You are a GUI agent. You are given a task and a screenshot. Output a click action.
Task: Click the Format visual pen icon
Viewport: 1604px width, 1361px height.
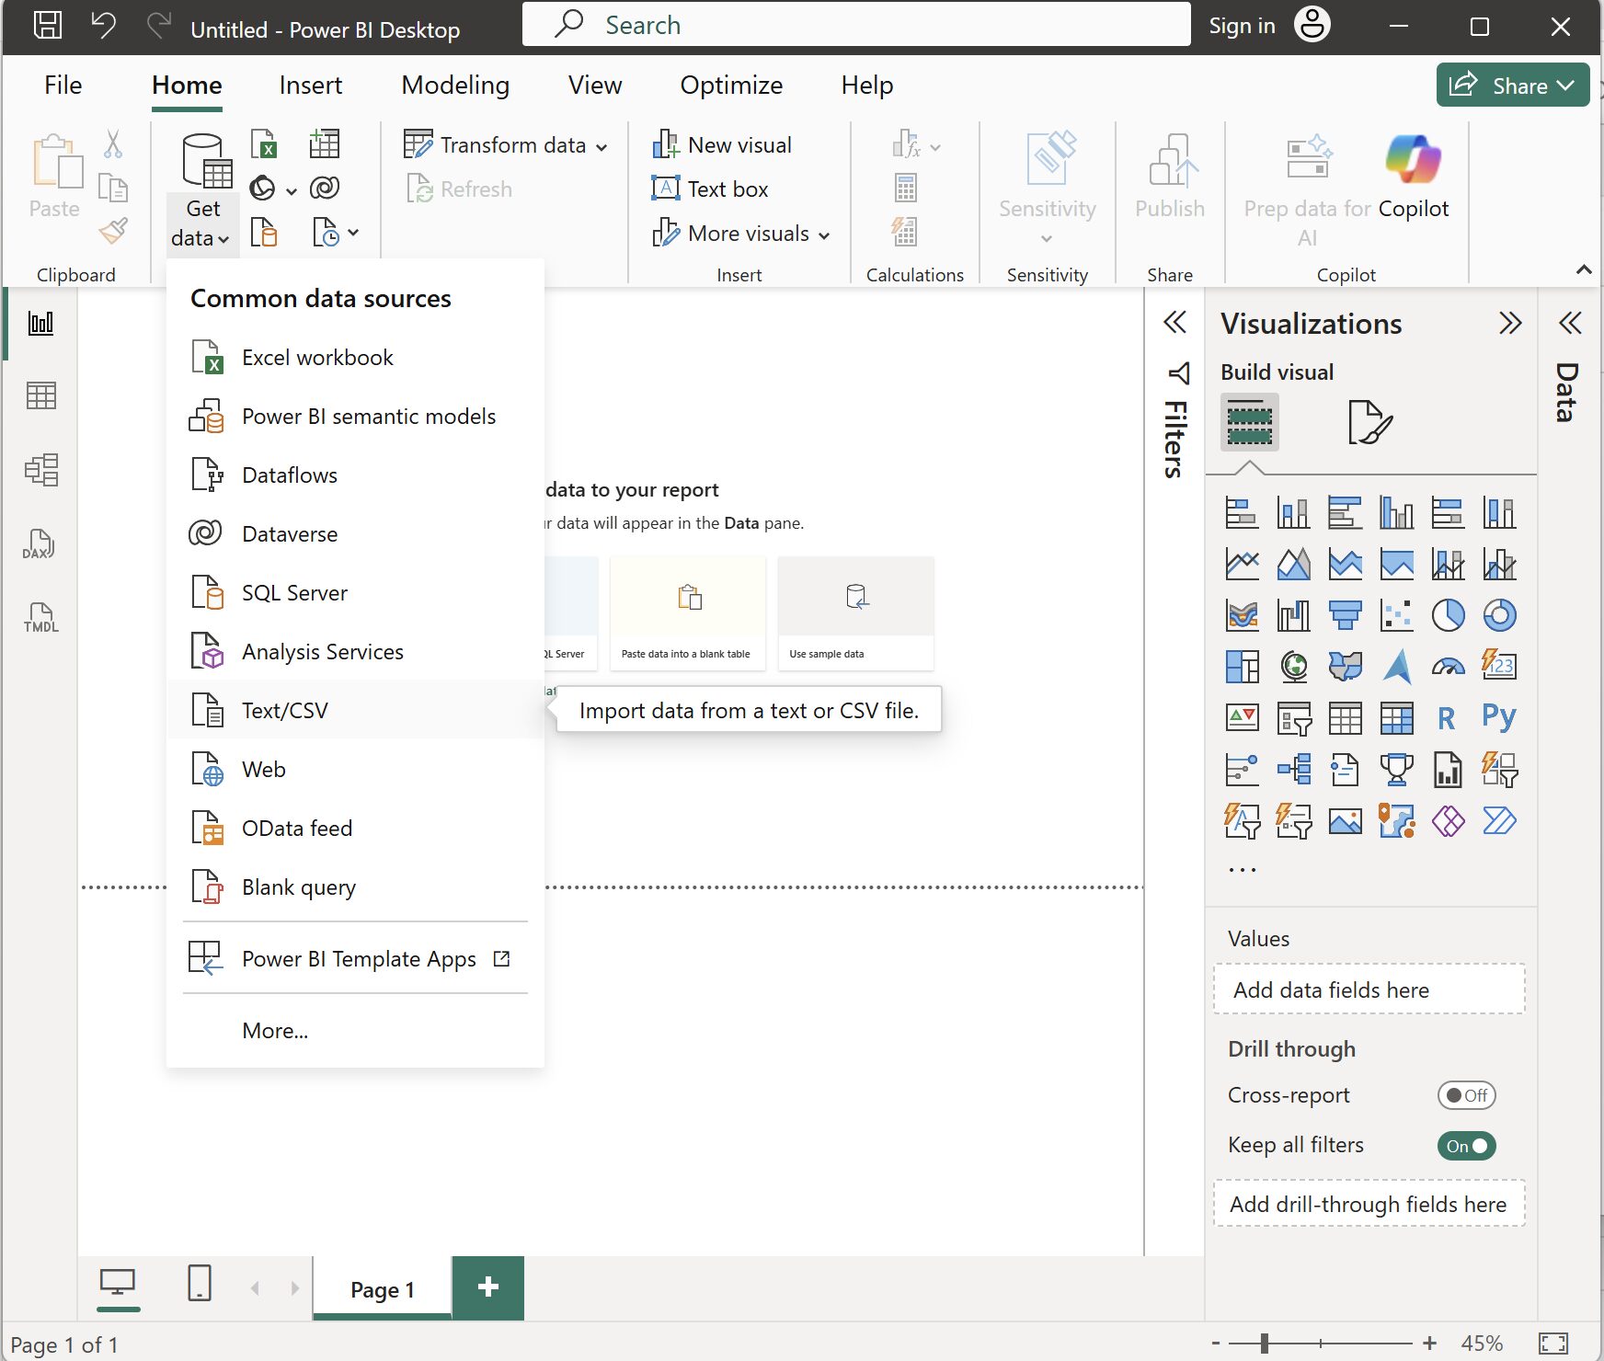click(x=1369, y=423)
